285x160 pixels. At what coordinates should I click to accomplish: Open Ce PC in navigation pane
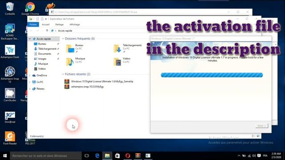(x=40, y=82)
